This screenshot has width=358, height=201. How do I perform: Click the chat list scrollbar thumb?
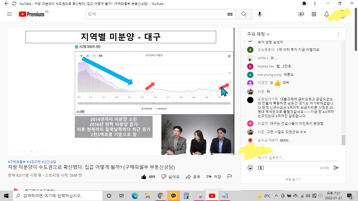click(343, 140)
